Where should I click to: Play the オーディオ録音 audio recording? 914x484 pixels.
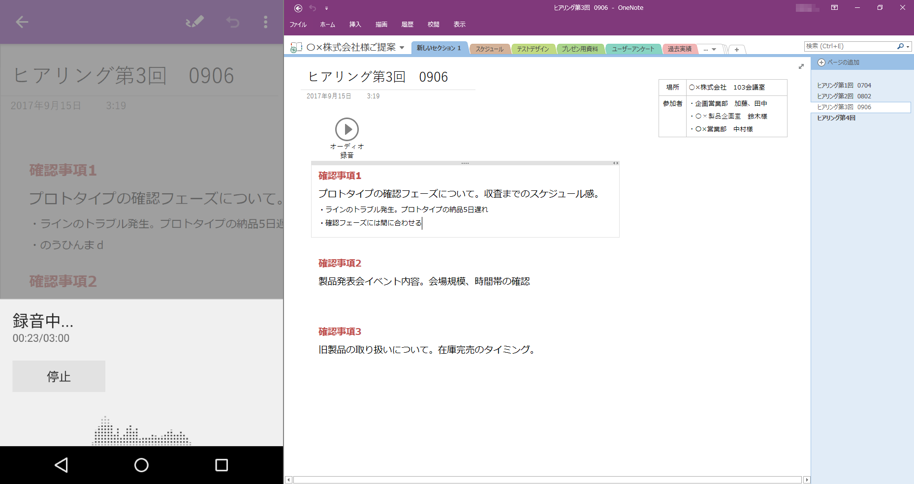[348, 129]
